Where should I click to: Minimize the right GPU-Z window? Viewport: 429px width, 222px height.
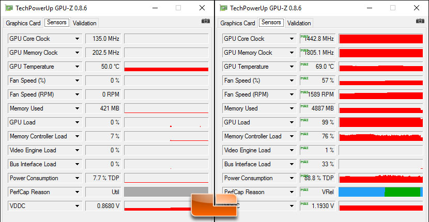point(369,8)
